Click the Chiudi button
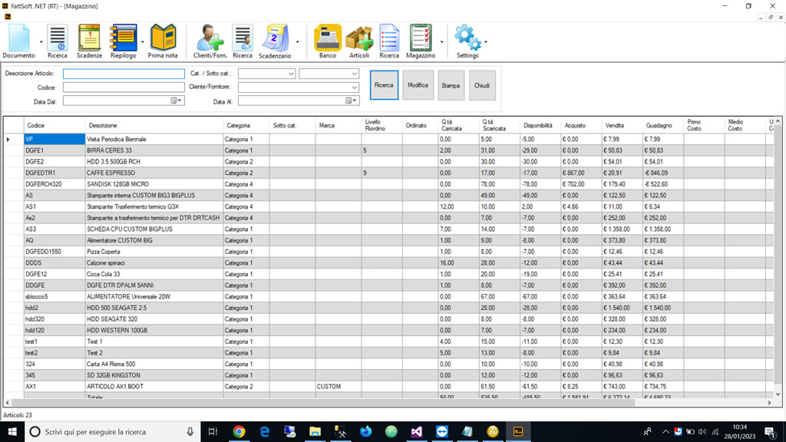Image resolution: width=786 pixels, height=442 pixels. click(482, 85)
